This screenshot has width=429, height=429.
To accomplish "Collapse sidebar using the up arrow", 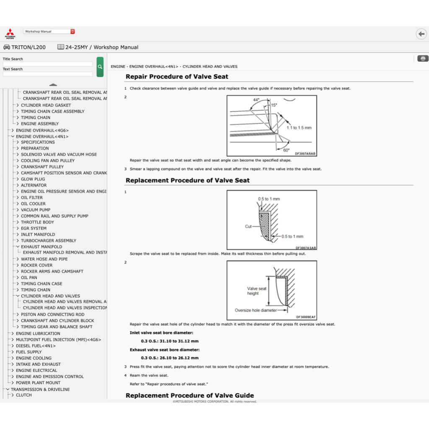I will coord(53,85).
